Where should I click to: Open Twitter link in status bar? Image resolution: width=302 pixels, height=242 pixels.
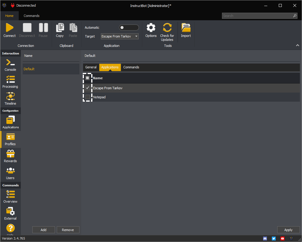274,239
